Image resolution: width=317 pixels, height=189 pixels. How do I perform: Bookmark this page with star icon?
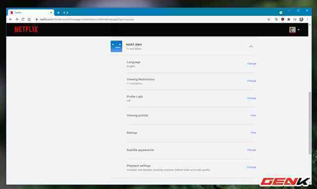click(268, 19)
